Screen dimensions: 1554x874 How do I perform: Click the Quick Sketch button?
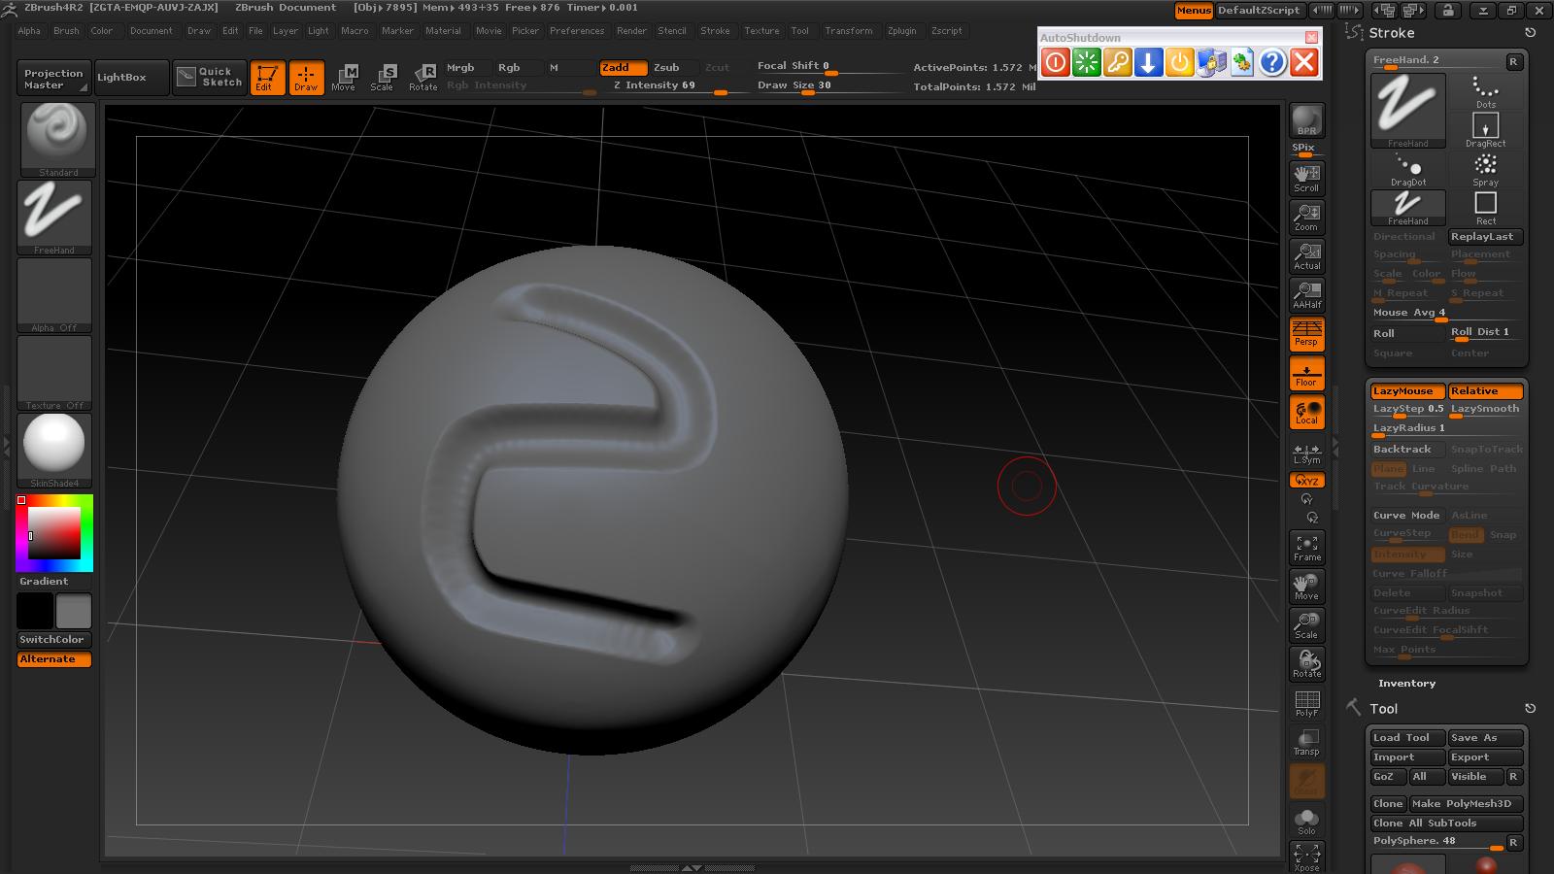[211, 78]
